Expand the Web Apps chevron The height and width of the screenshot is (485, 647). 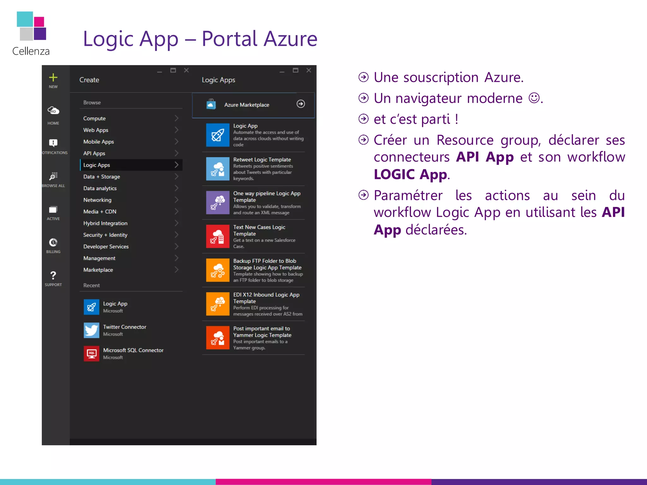coord(177,130)
